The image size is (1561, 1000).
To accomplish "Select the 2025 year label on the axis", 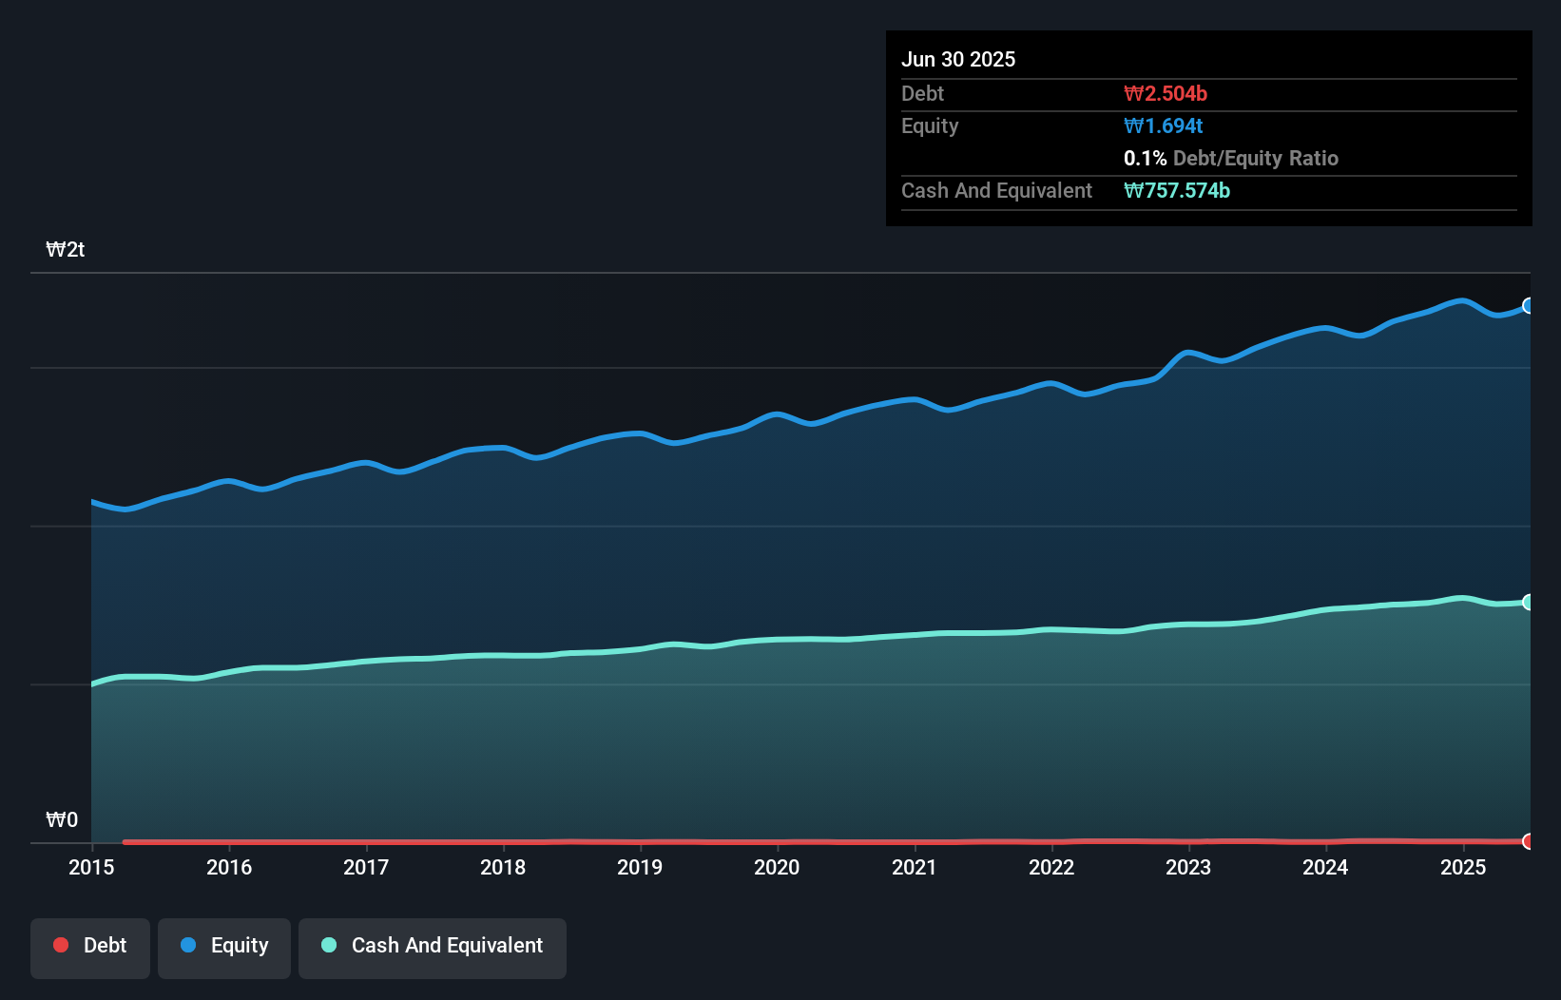I will [1463, 867].
